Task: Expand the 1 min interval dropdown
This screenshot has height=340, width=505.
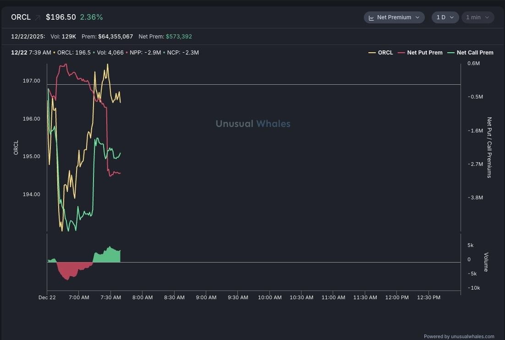Action: click(478, 17)
